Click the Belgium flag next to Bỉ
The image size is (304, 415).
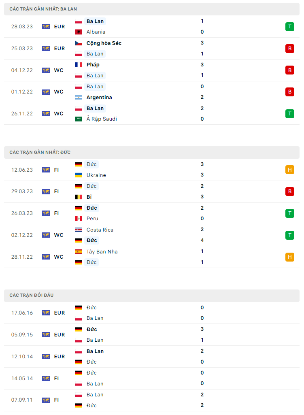tap(79, 197)
